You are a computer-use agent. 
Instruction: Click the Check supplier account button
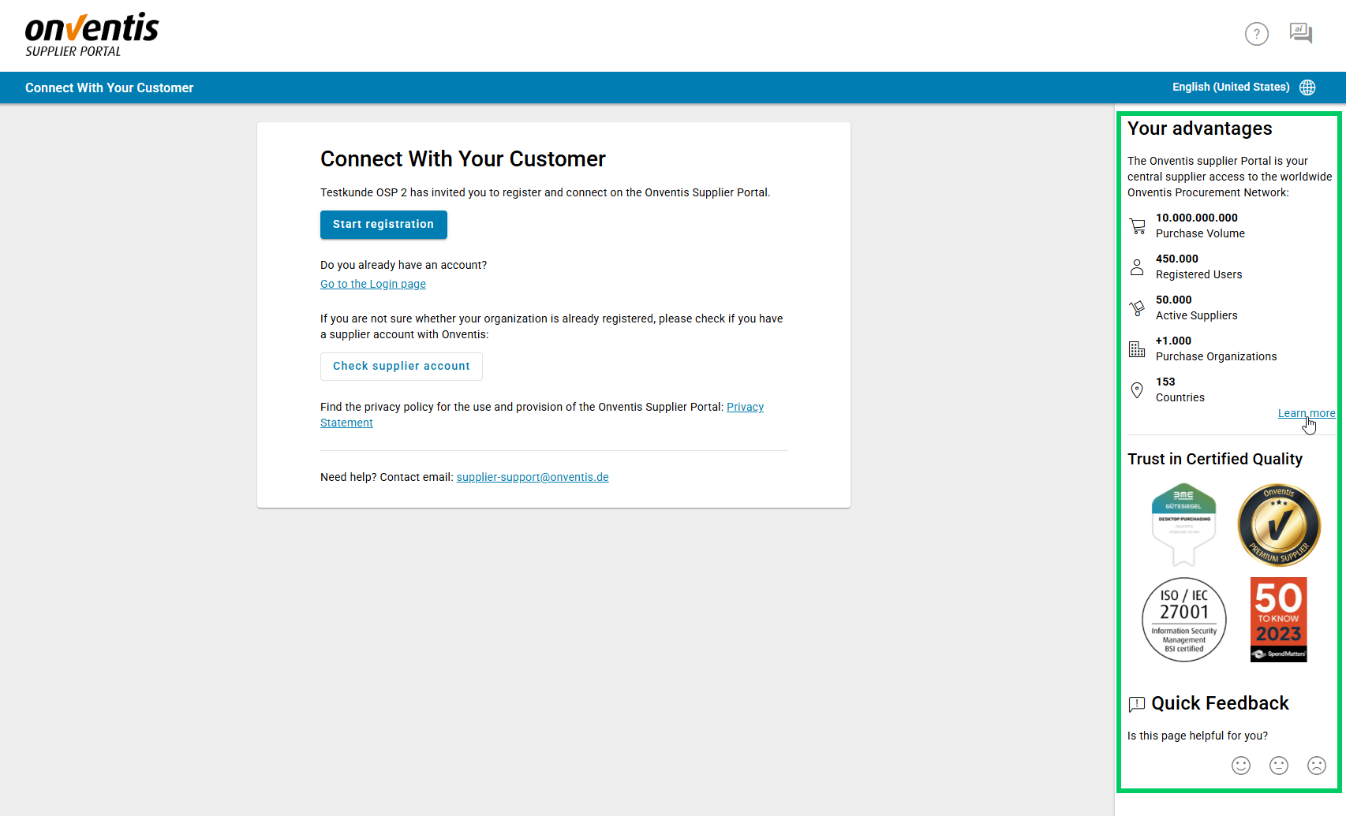[x=401, y=367]
